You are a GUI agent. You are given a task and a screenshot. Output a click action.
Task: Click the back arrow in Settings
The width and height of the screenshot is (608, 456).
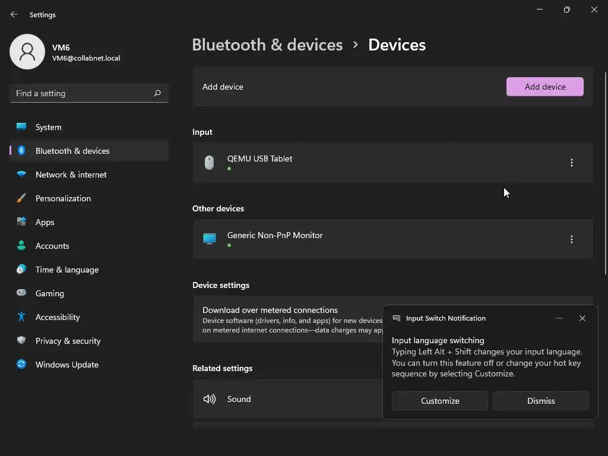coord(14,14)
